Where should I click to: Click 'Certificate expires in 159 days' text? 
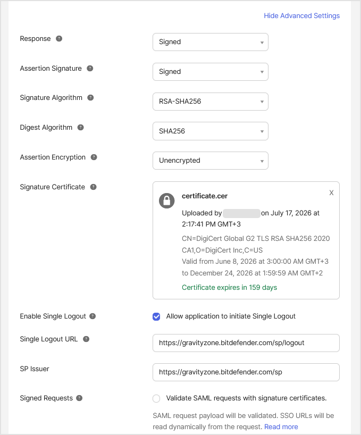pyautogui.click(x=229, y=287)
